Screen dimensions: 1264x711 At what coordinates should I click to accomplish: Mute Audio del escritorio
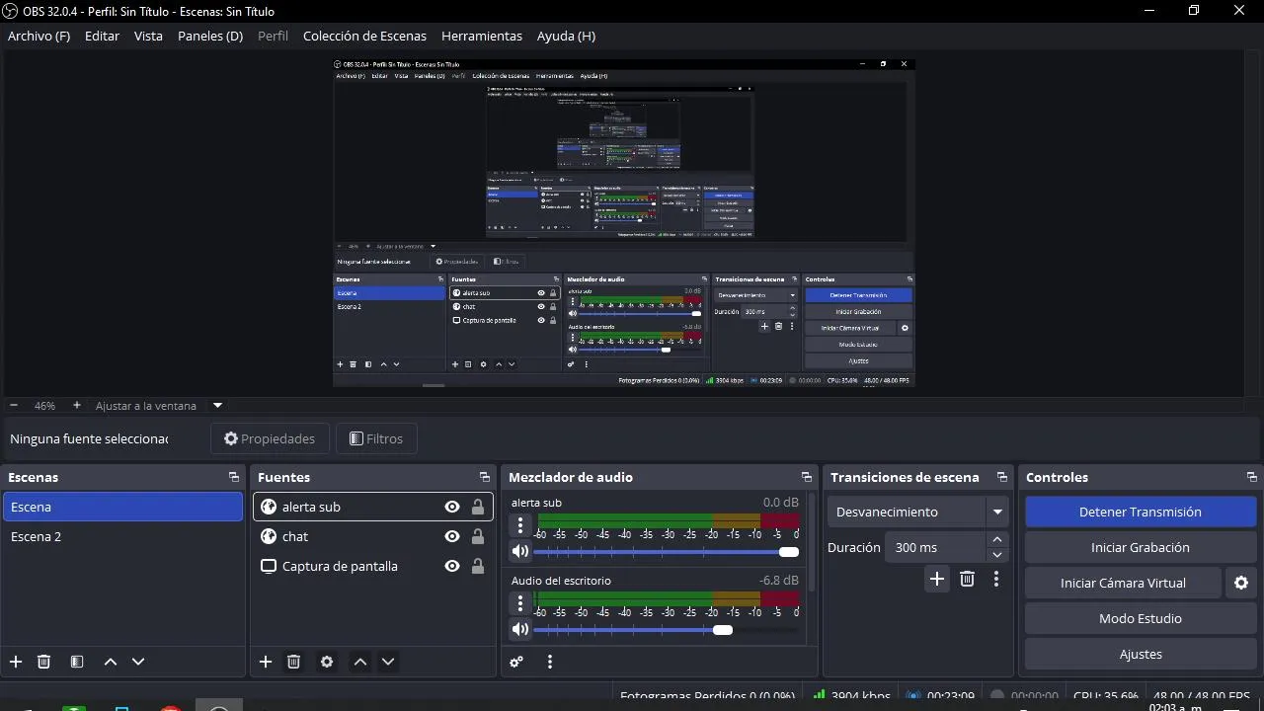point(520,629)
